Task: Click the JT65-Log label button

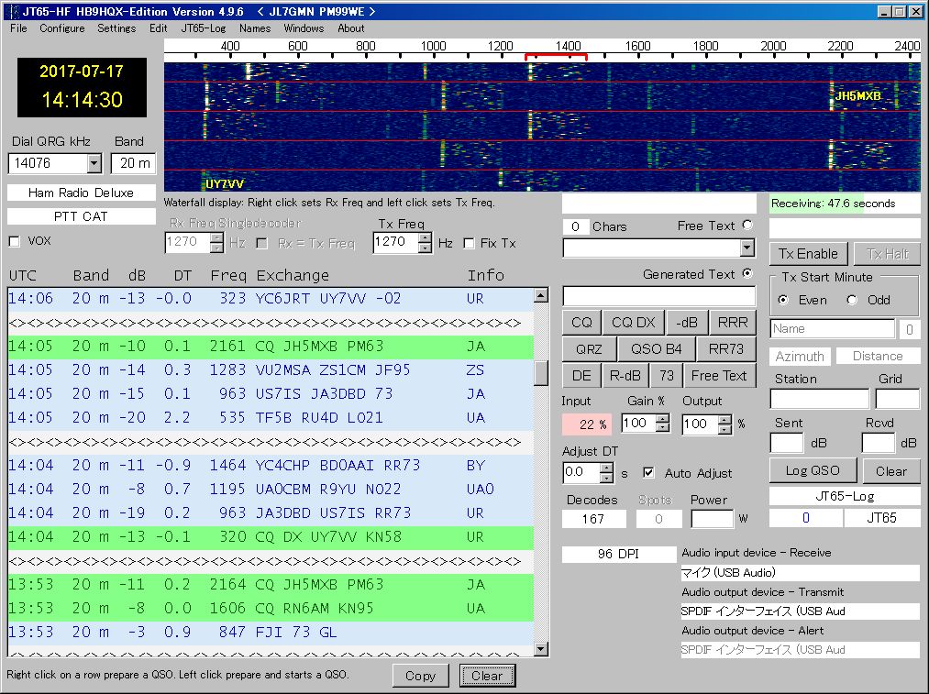Action: [x=845, y=496]
